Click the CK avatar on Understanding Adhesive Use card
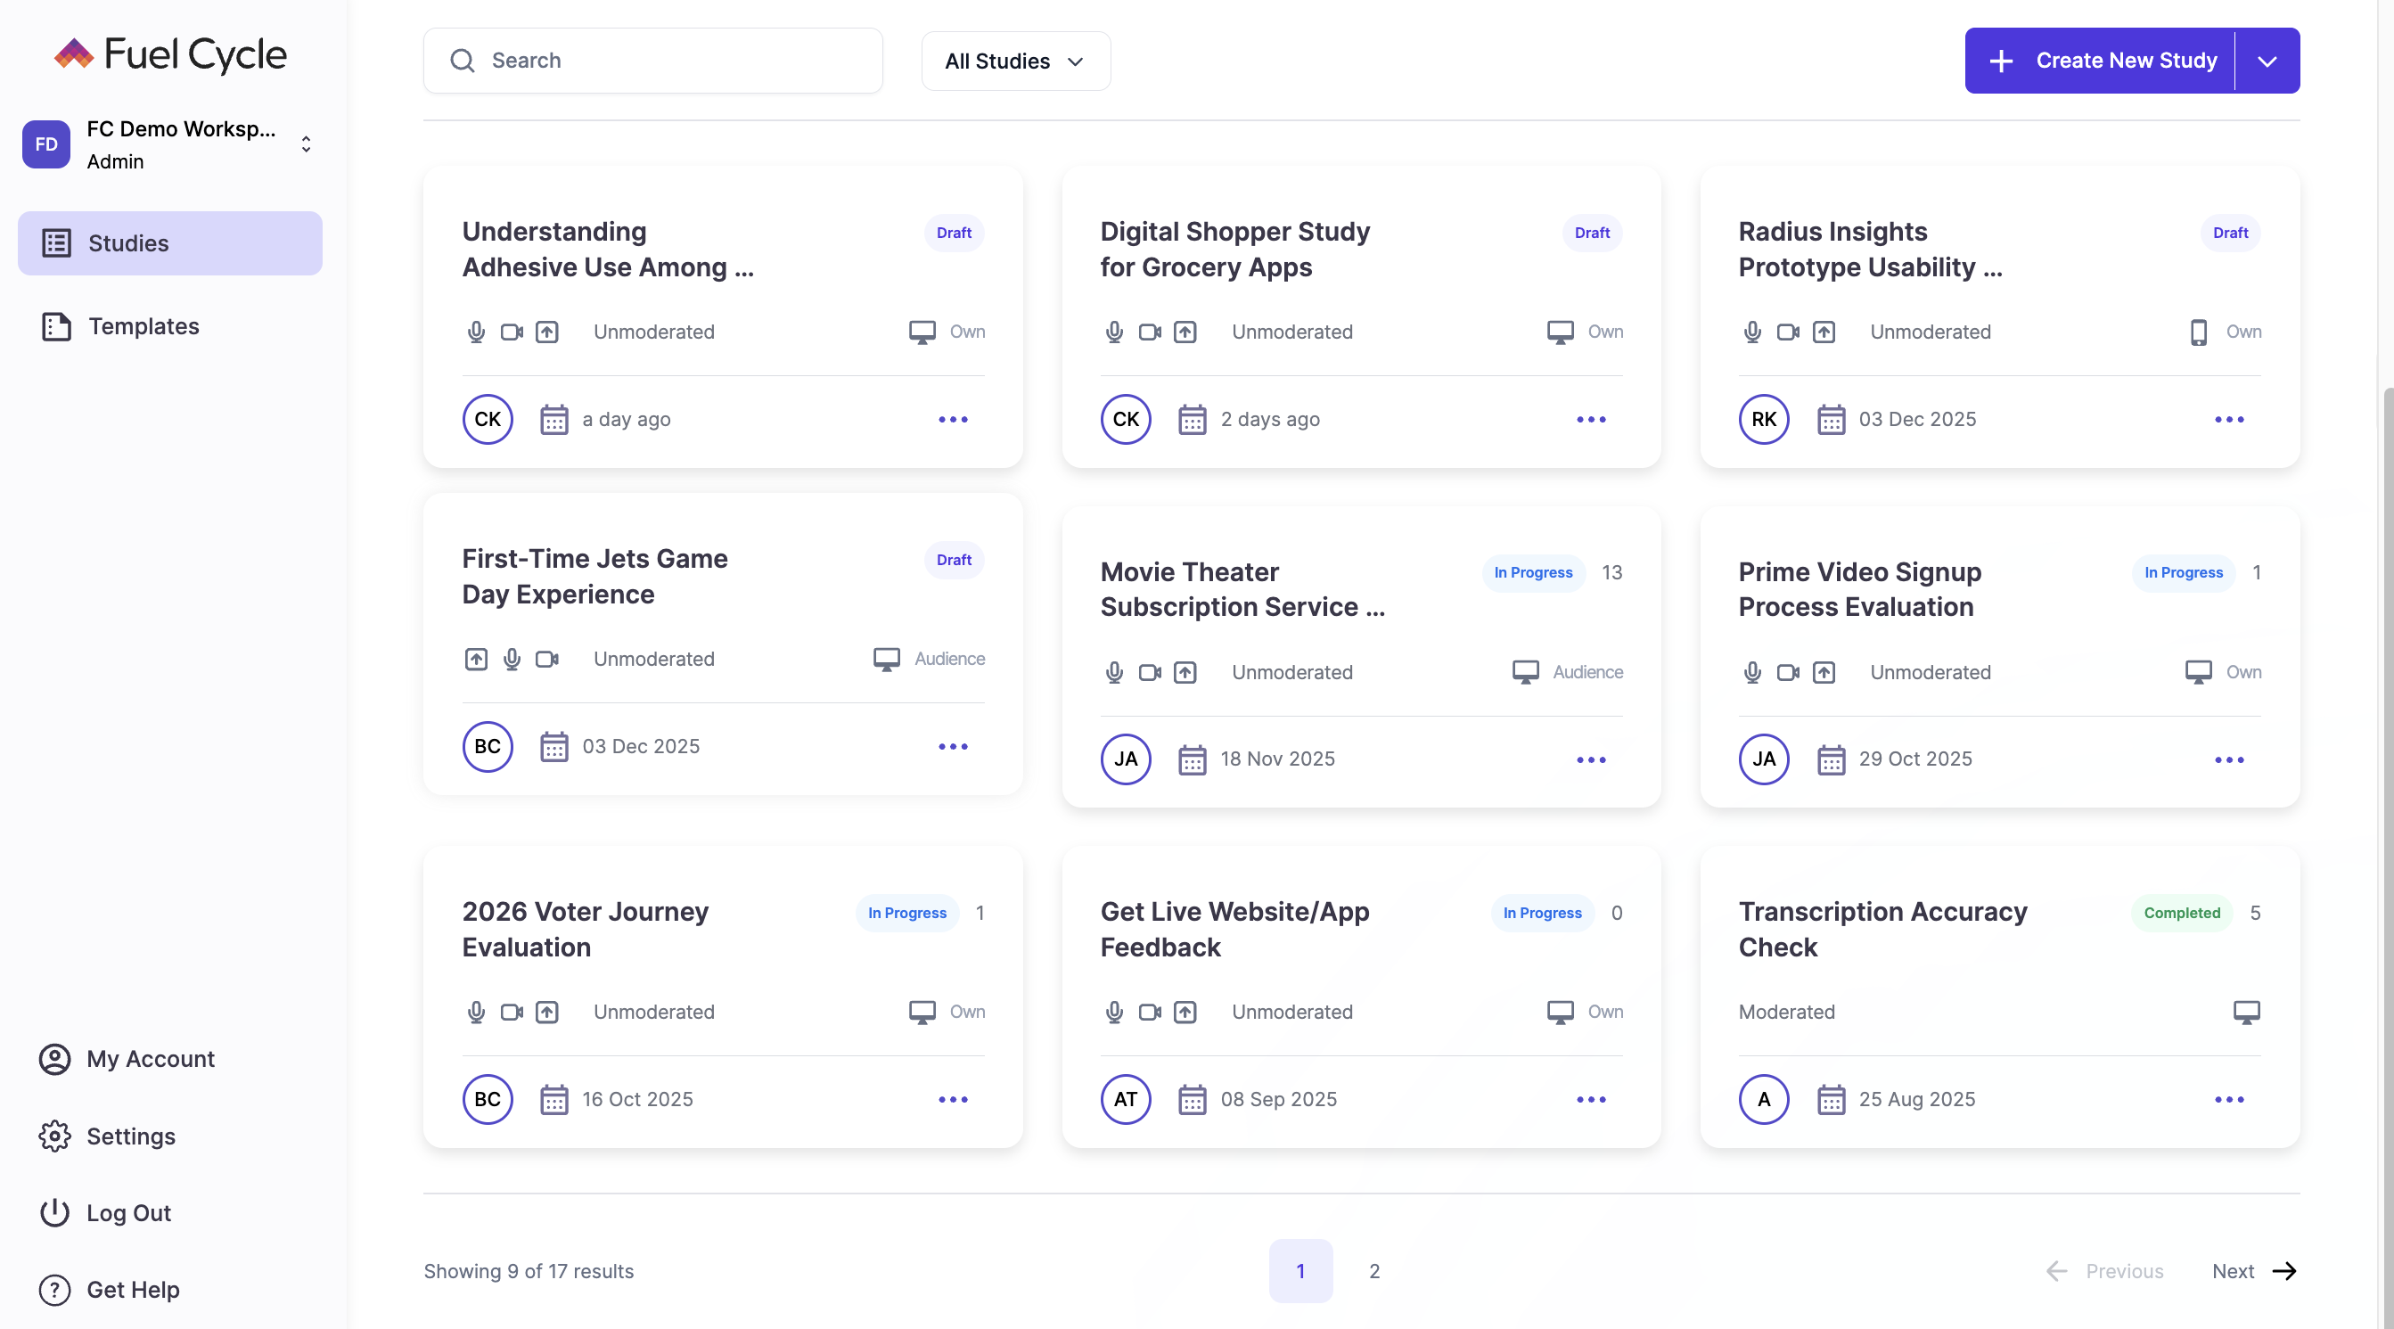Viewport: 2394px width, 1329px height. [x=487, y=419]
